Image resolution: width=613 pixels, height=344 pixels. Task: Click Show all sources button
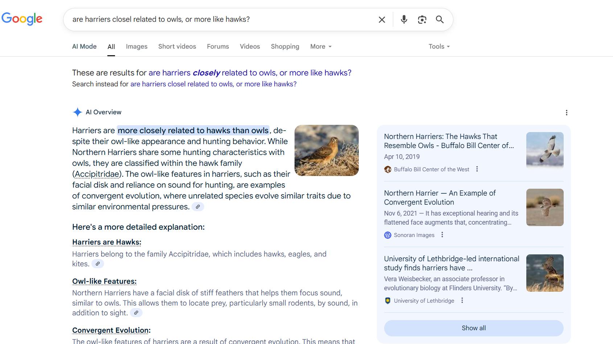click(x=474, y=328)
